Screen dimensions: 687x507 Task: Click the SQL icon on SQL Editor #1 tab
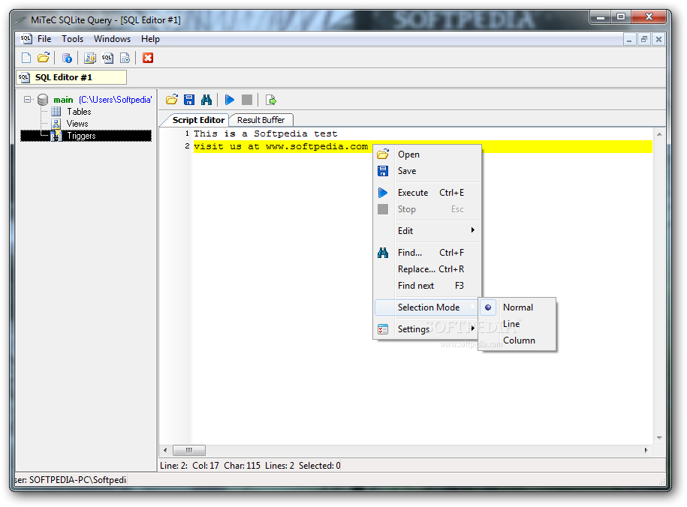coord(24,77)
